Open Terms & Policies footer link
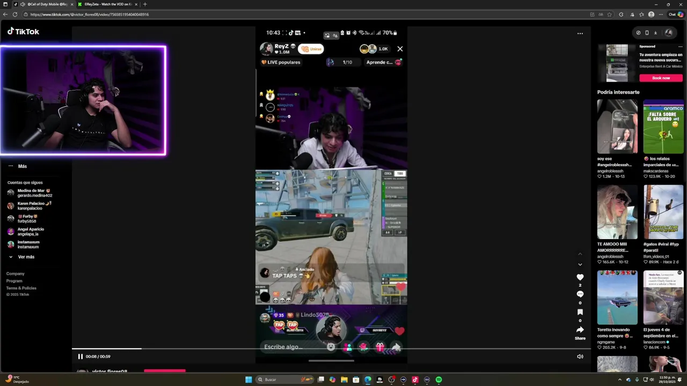Viewport: 687px width, 386px height. click(21, 288)
